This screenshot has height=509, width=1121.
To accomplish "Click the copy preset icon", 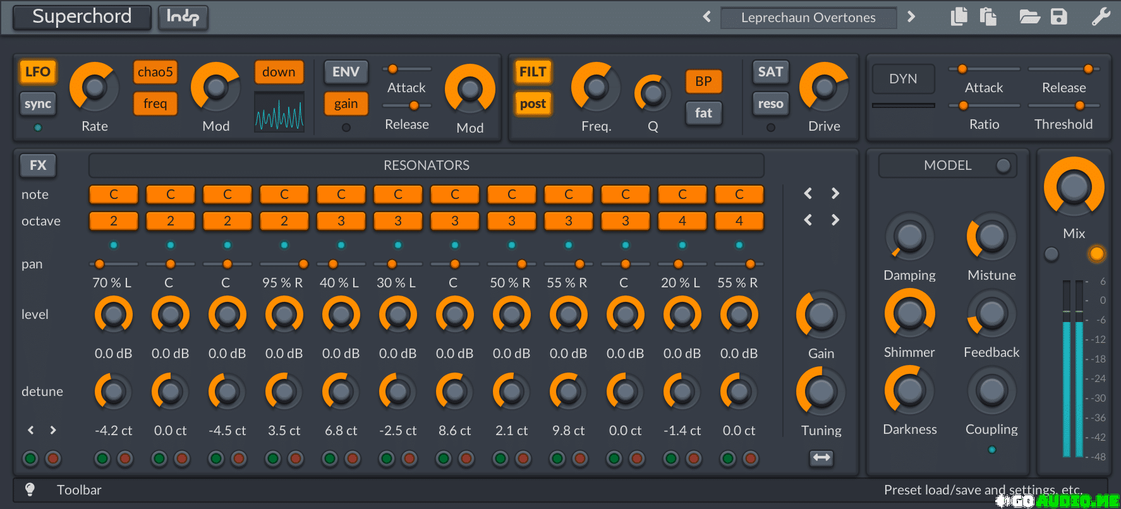I will click(x=959, y=16).
